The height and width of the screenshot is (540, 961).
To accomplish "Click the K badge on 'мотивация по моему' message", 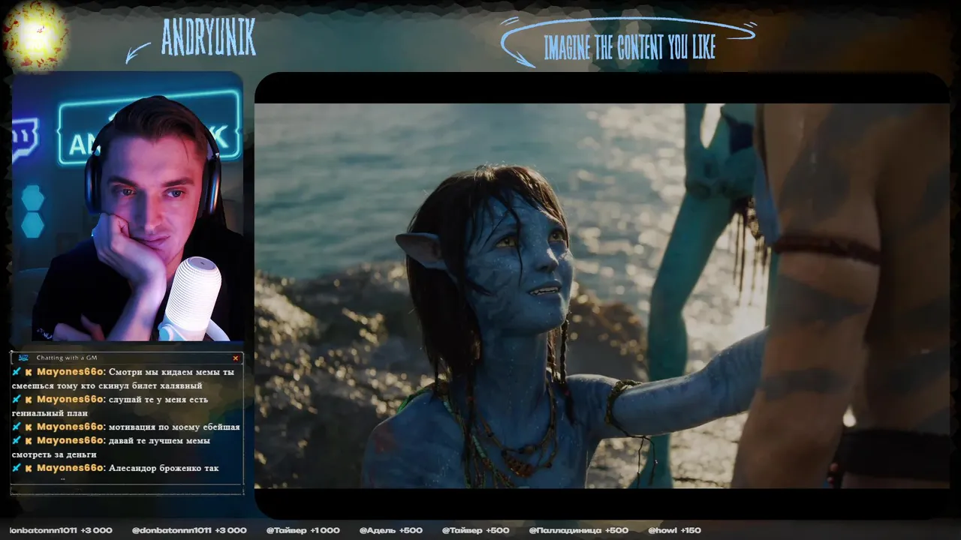I will [x=29, y=427].
